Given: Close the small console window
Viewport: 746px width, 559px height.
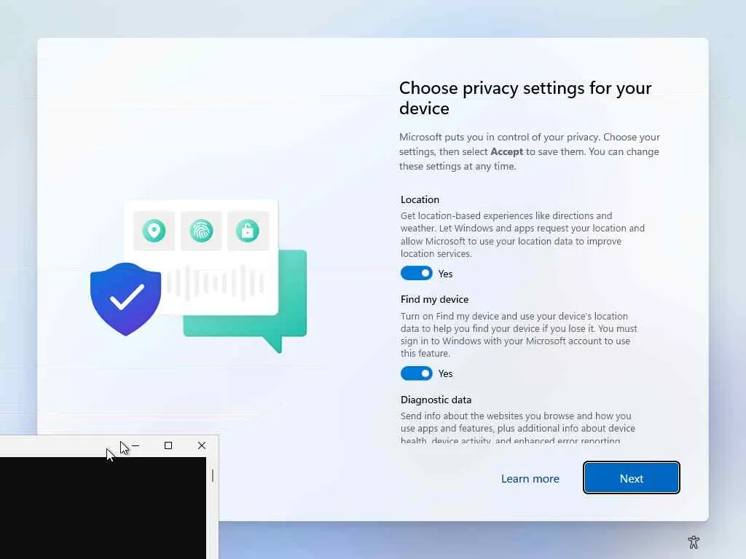Looking at the screenshot, I should pyautogui.click(x=202, y=446).
